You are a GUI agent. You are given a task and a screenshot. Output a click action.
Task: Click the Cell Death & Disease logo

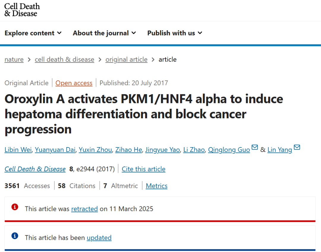point(22,10)
